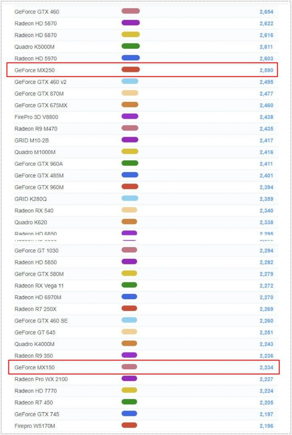Click the blue pill next to Radeon HD 5970
This screenshot has width=292, height=435.
131,58
